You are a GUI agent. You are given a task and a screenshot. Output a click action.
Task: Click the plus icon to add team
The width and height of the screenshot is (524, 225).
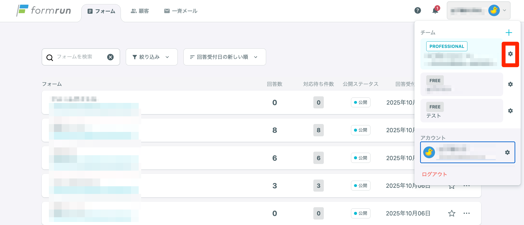[509, 33]
